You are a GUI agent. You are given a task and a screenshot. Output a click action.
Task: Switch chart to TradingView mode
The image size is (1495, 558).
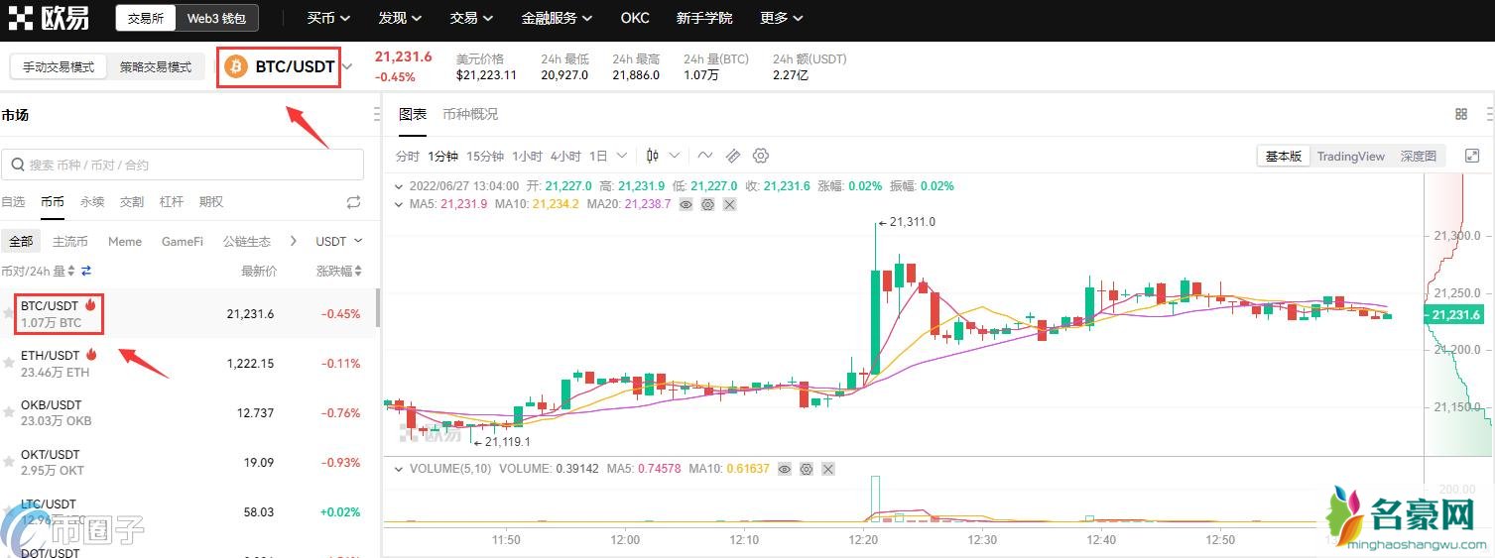pyautogui.click(x=1350, y=156)
